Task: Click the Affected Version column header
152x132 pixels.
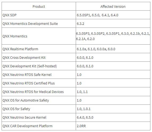Action: click(x=113, y=6)
